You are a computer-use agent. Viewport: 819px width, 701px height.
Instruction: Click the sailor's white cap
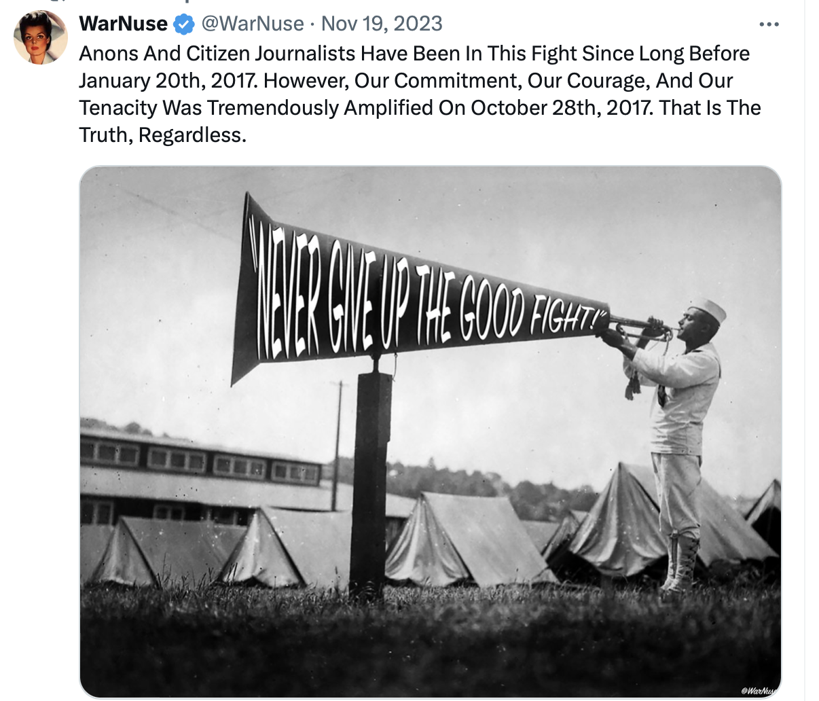pyautogui.click(x=708, y=308)
